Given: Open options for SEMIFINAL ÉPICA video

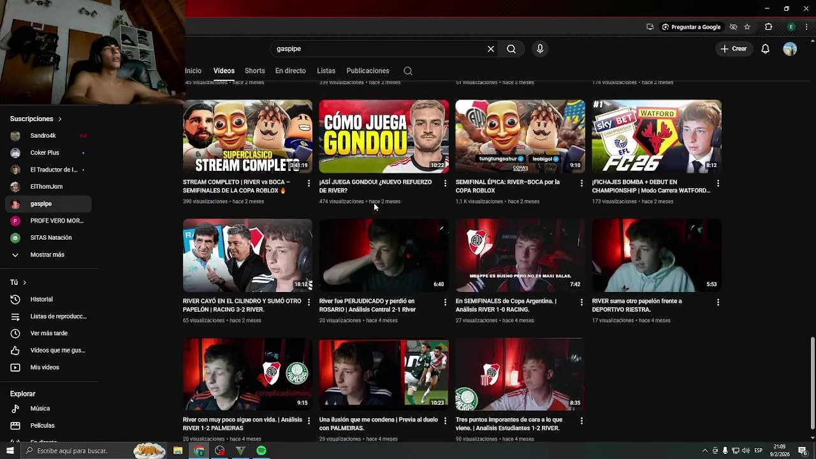Looking at the screenshot, I should point(581,184).
